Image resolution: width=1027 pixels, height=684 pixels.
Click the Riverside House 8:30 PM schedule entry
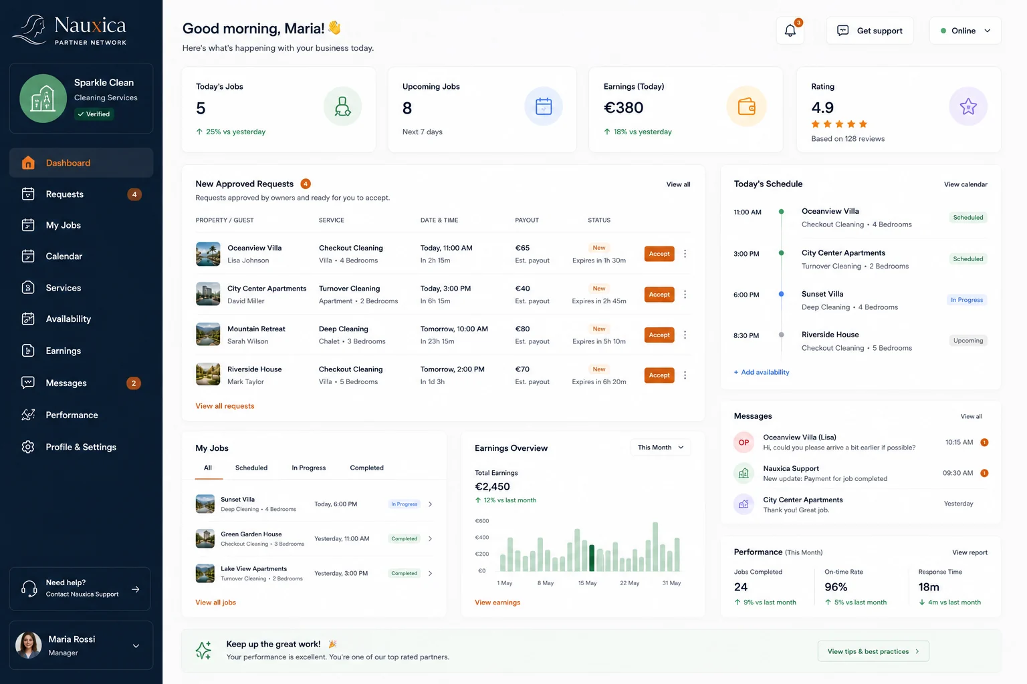click(x=861, y=341)
